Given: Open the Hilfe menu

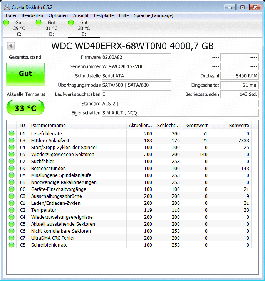Looking at the screenshot, I should tap(124, 15).
